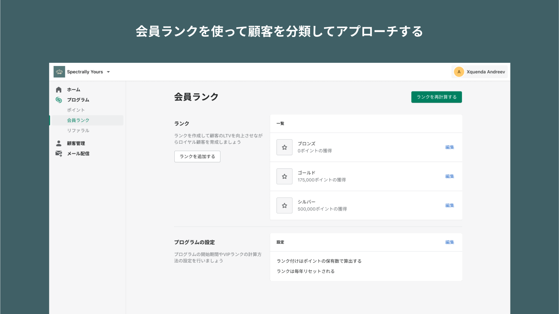This screenshot has height=314, width=559.
Task: Open the Spectrally Yours store dropdown arrow
Action: coord(108,72)
